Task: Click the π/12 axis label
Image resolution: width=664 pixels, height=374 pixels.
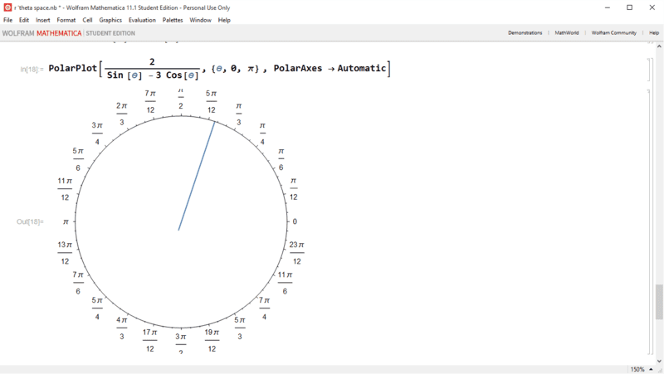Action: tap(294, 189)
